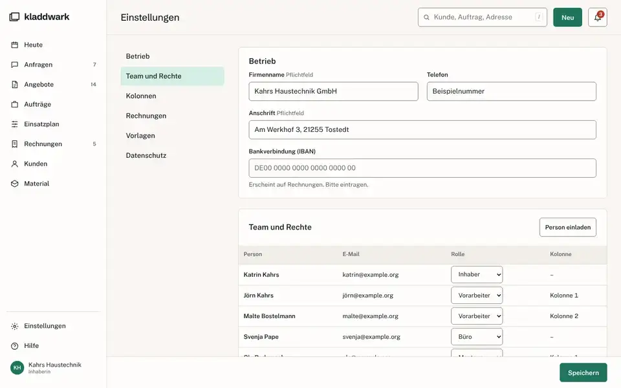621x388 pixels.
Task: Click the Neu button
Action: 567,17
